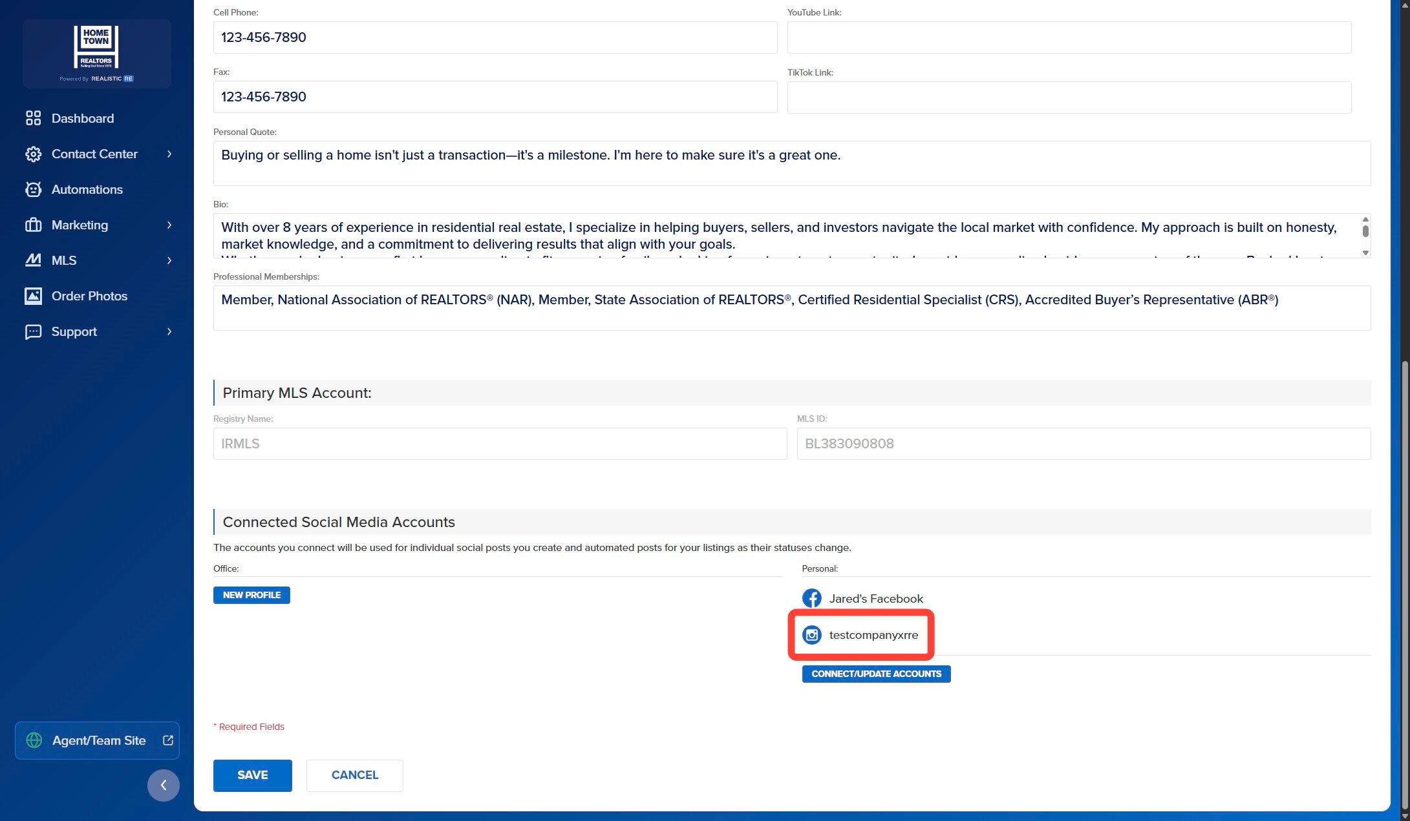Expand the Support submenu chevron
Image resolution: width=1410 pixels, height=821 pixels.
(169, 331)
